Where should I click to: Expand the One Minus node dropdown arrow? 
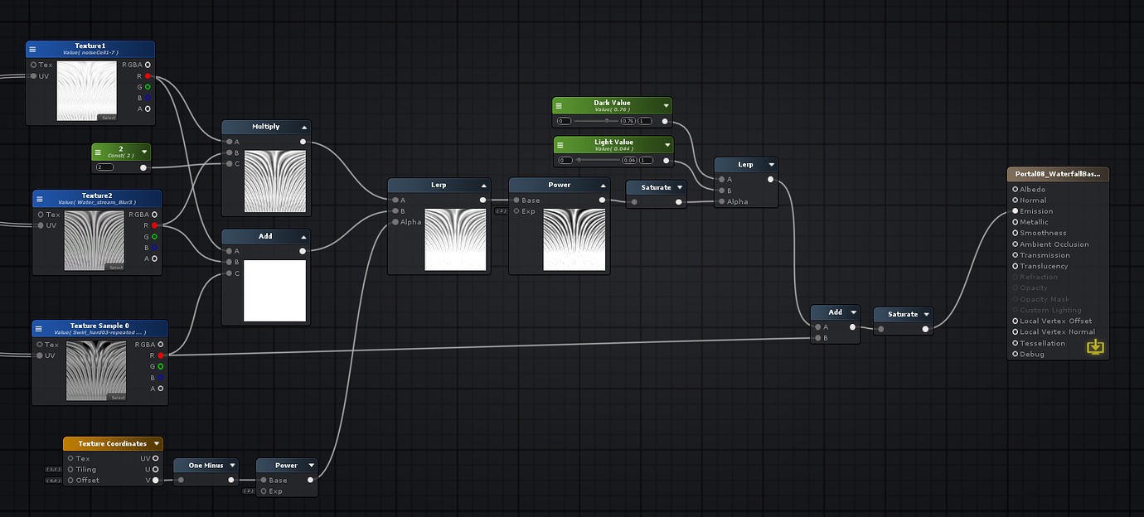pyautogui.click(x=235, y=466)
